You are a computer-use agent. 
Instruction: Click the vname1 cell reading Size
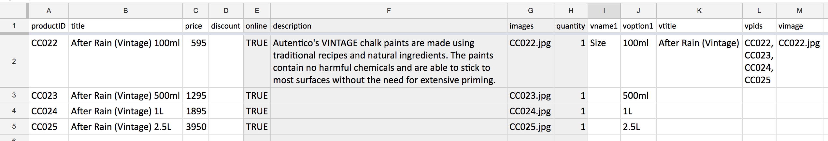pos(604,61)
